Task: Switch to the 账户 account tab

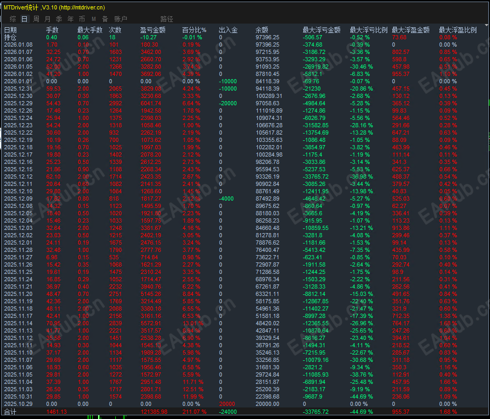Action: tap(121, 19)
